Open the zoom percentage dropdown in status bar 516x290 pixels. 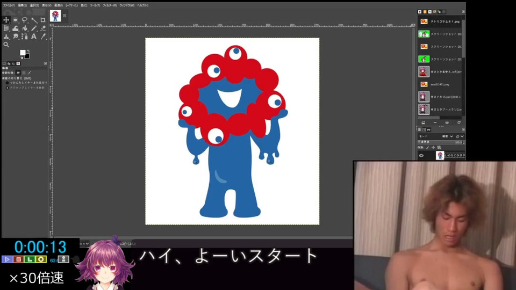(86, 244)
